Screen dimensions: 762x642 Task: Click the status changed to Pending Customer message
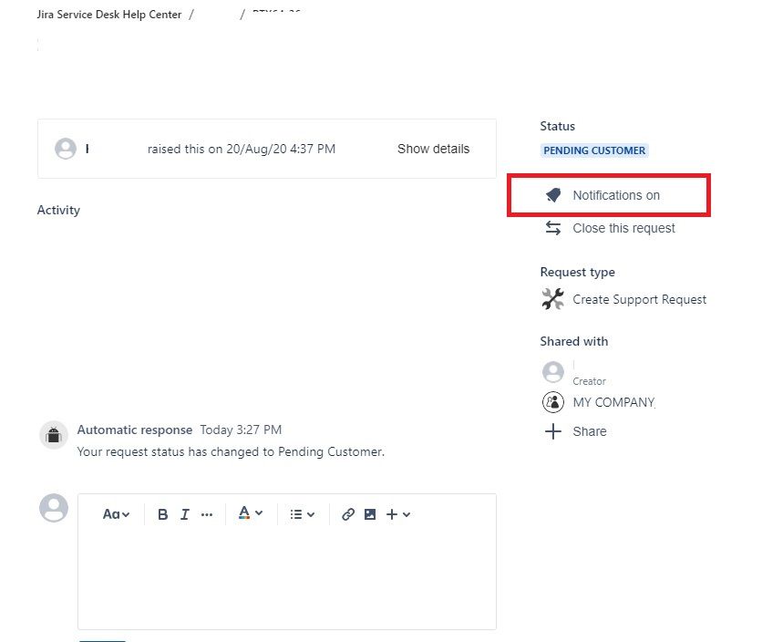click(x=231, y=451)
